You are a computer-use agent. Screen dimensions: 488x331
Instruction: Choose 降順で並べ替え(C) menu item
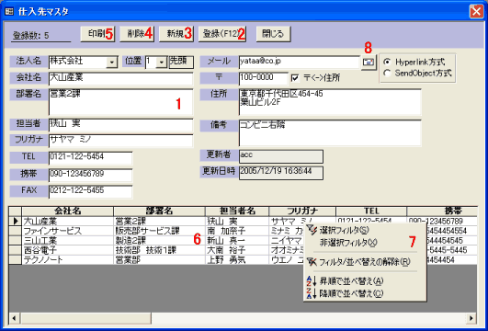click(x=351, y=293)
